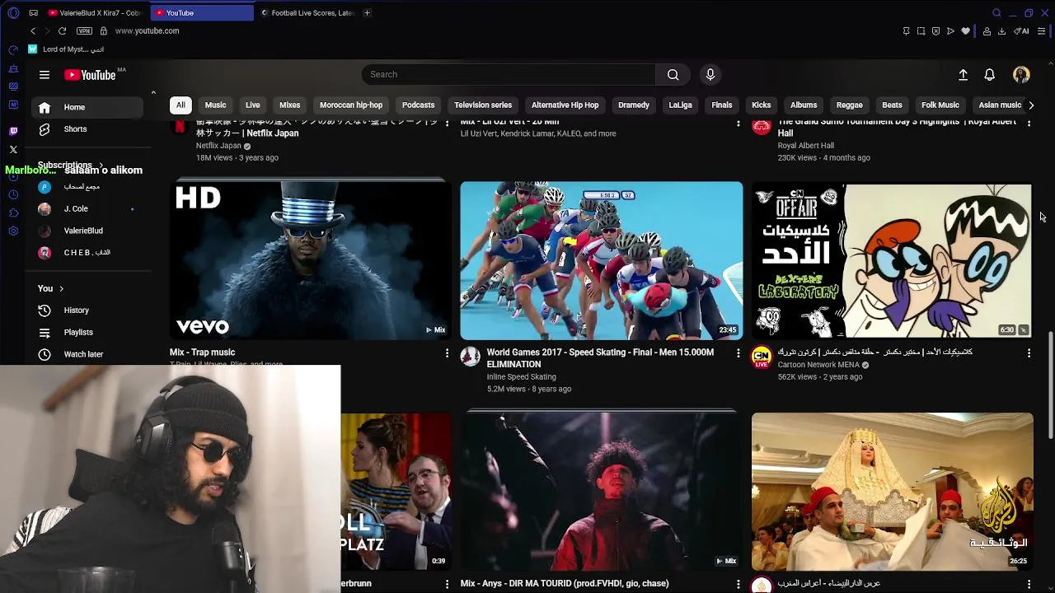Screen dimensions: 1055x593
Task: Expand the Subscriptions section
Action: point(70,165)
